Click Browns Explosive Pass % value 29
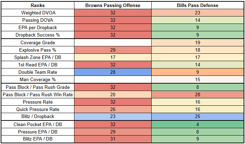 [113, 50]
